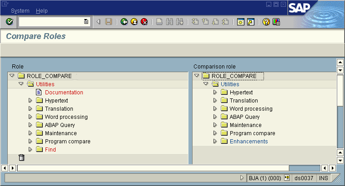Select the red Documentation item

tap(64, 93)
